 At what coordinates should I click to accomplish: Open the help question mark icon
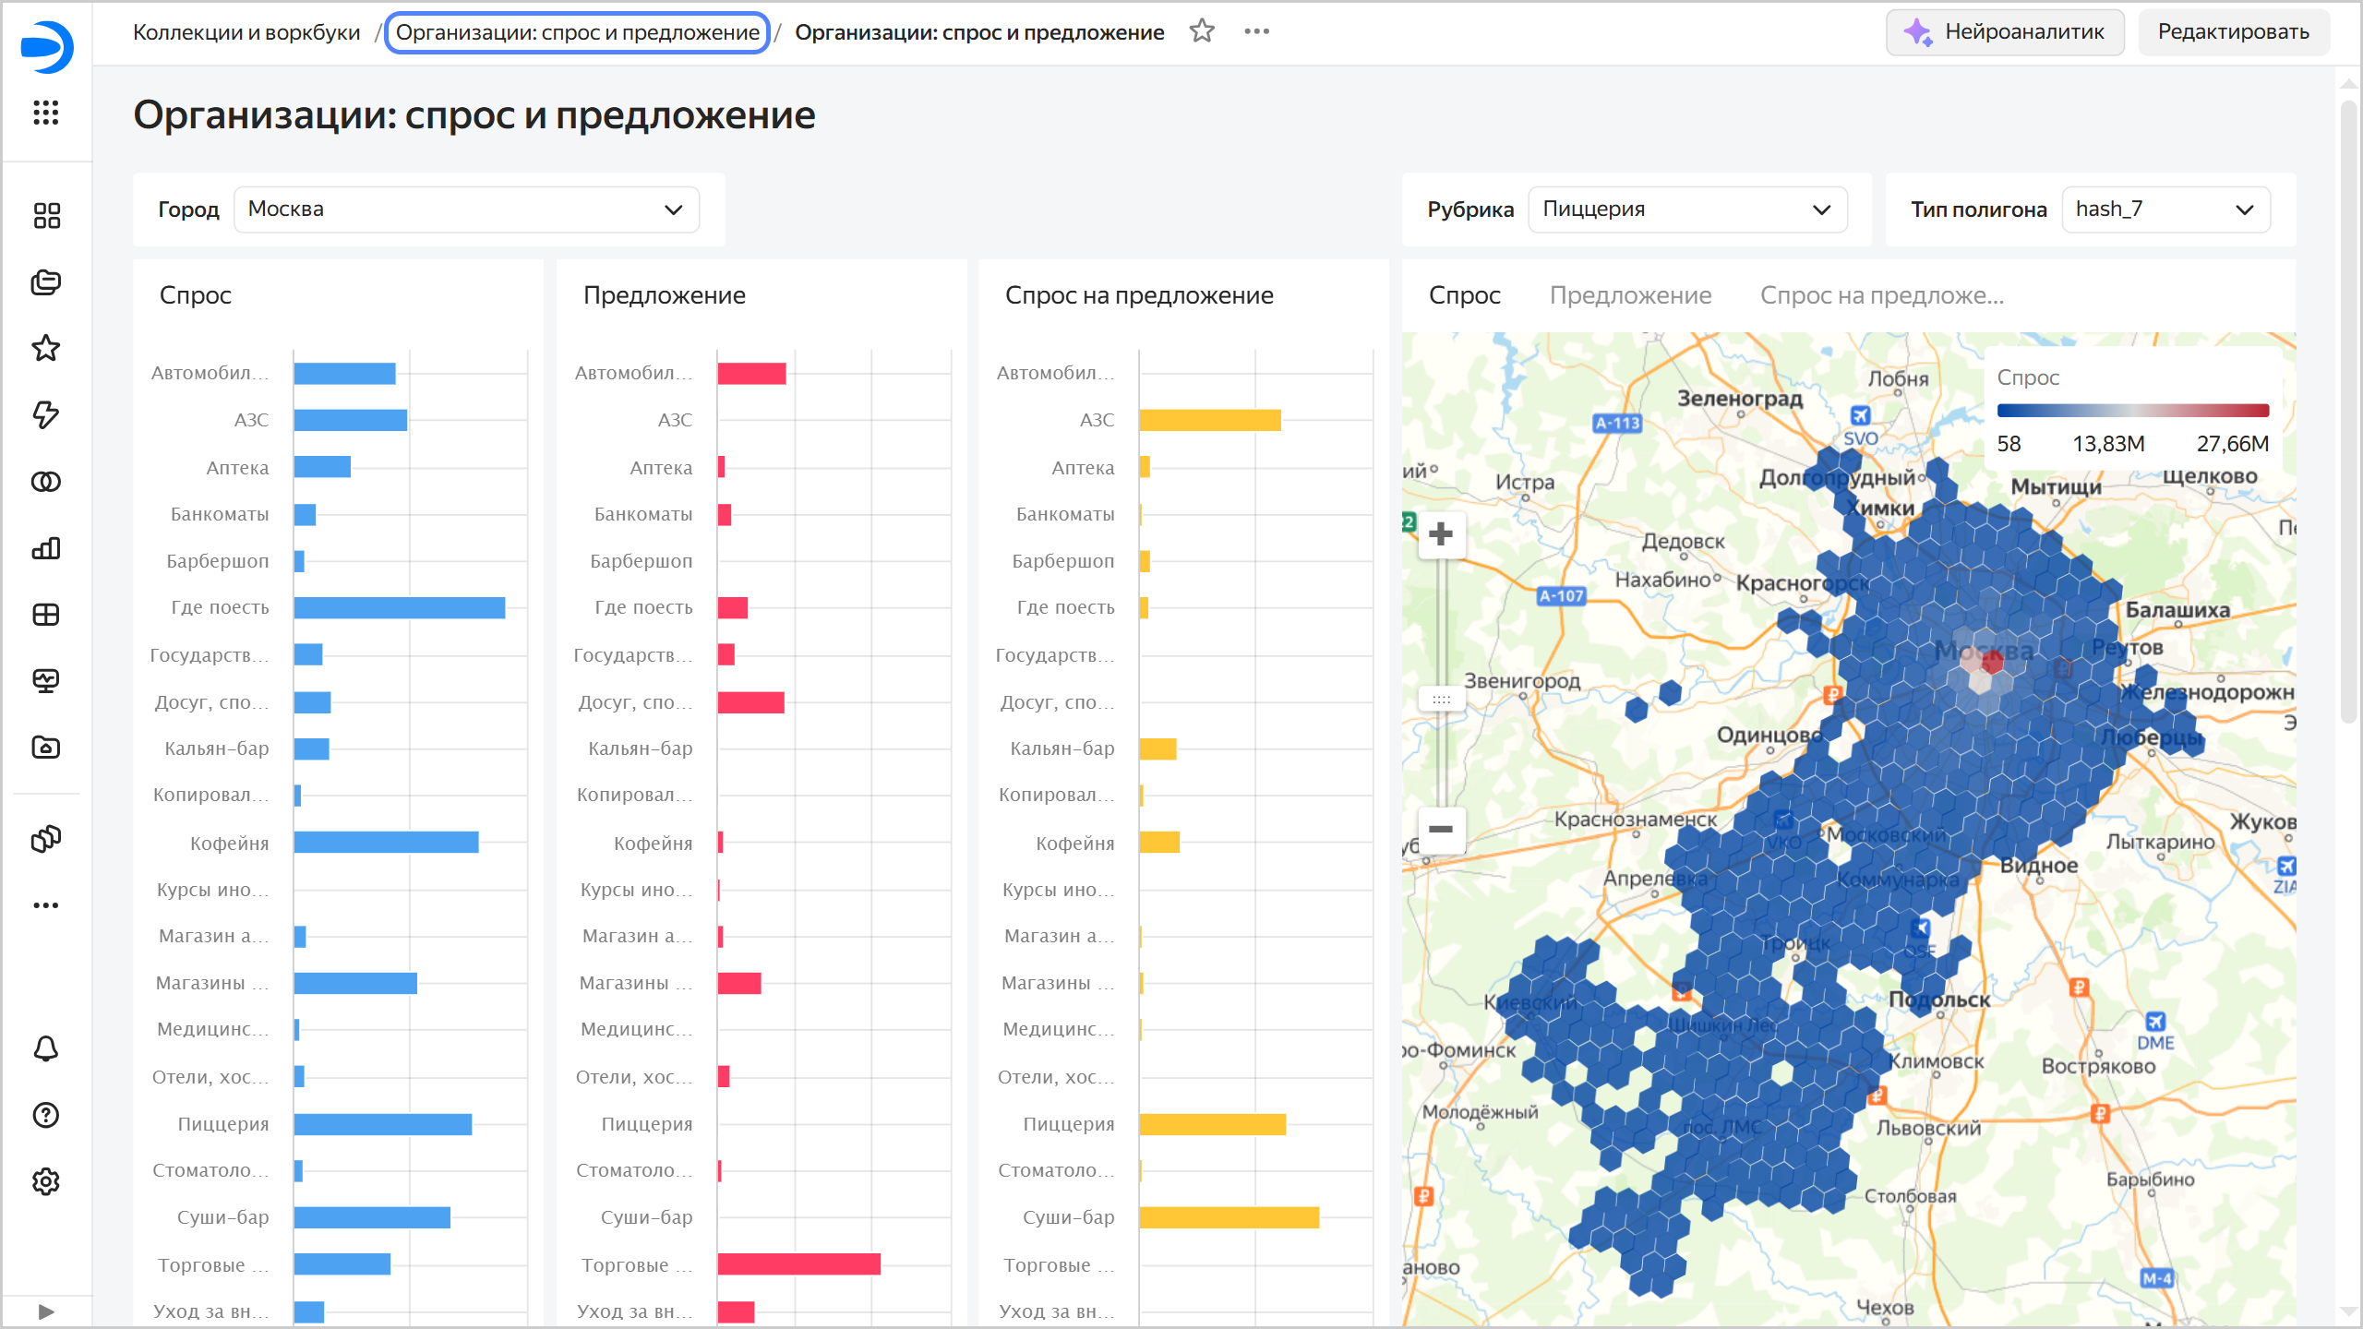[x=46, y=1115]
